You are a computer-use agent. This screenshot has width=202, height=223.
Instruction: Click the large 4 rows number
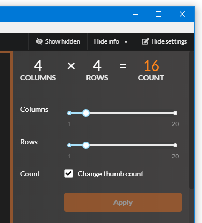tap(97, 66)
